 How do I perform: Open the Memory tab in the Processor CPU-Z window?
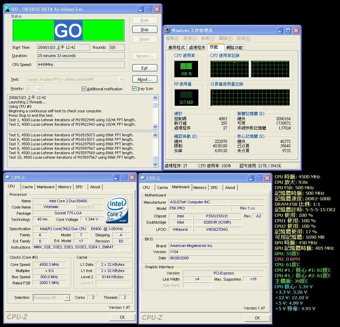65,187
